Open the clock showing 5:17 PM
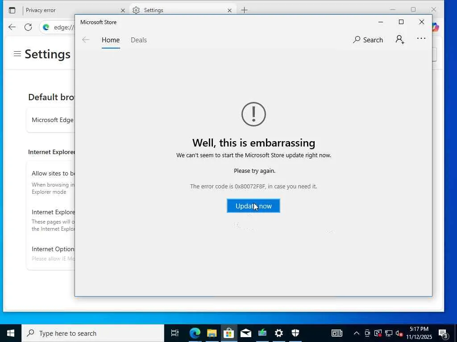 pos(419,333)
